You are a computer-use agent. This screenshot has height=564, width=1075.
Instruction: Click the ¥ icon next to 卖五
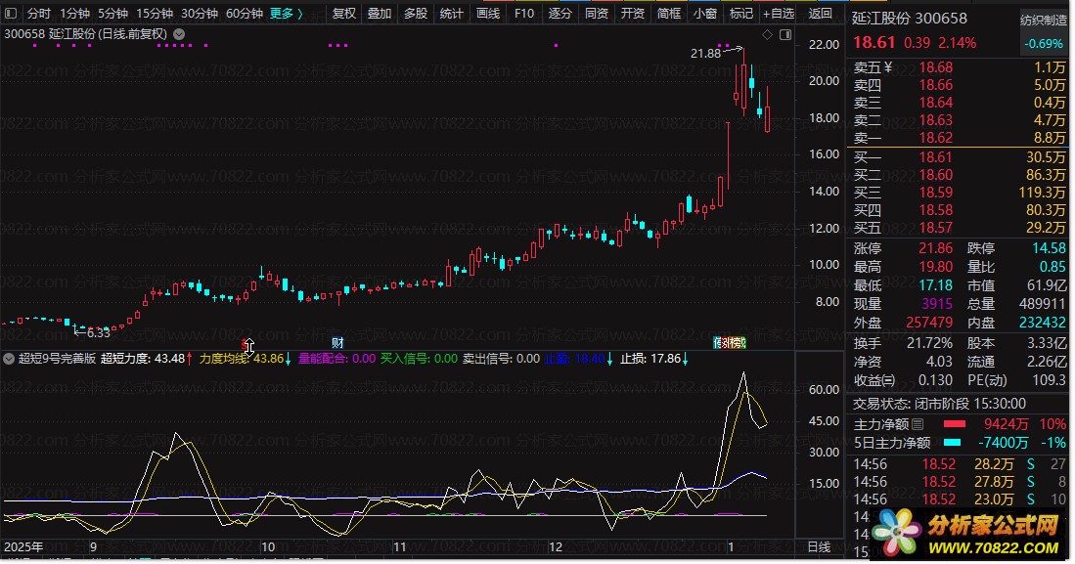click(887, 67)
